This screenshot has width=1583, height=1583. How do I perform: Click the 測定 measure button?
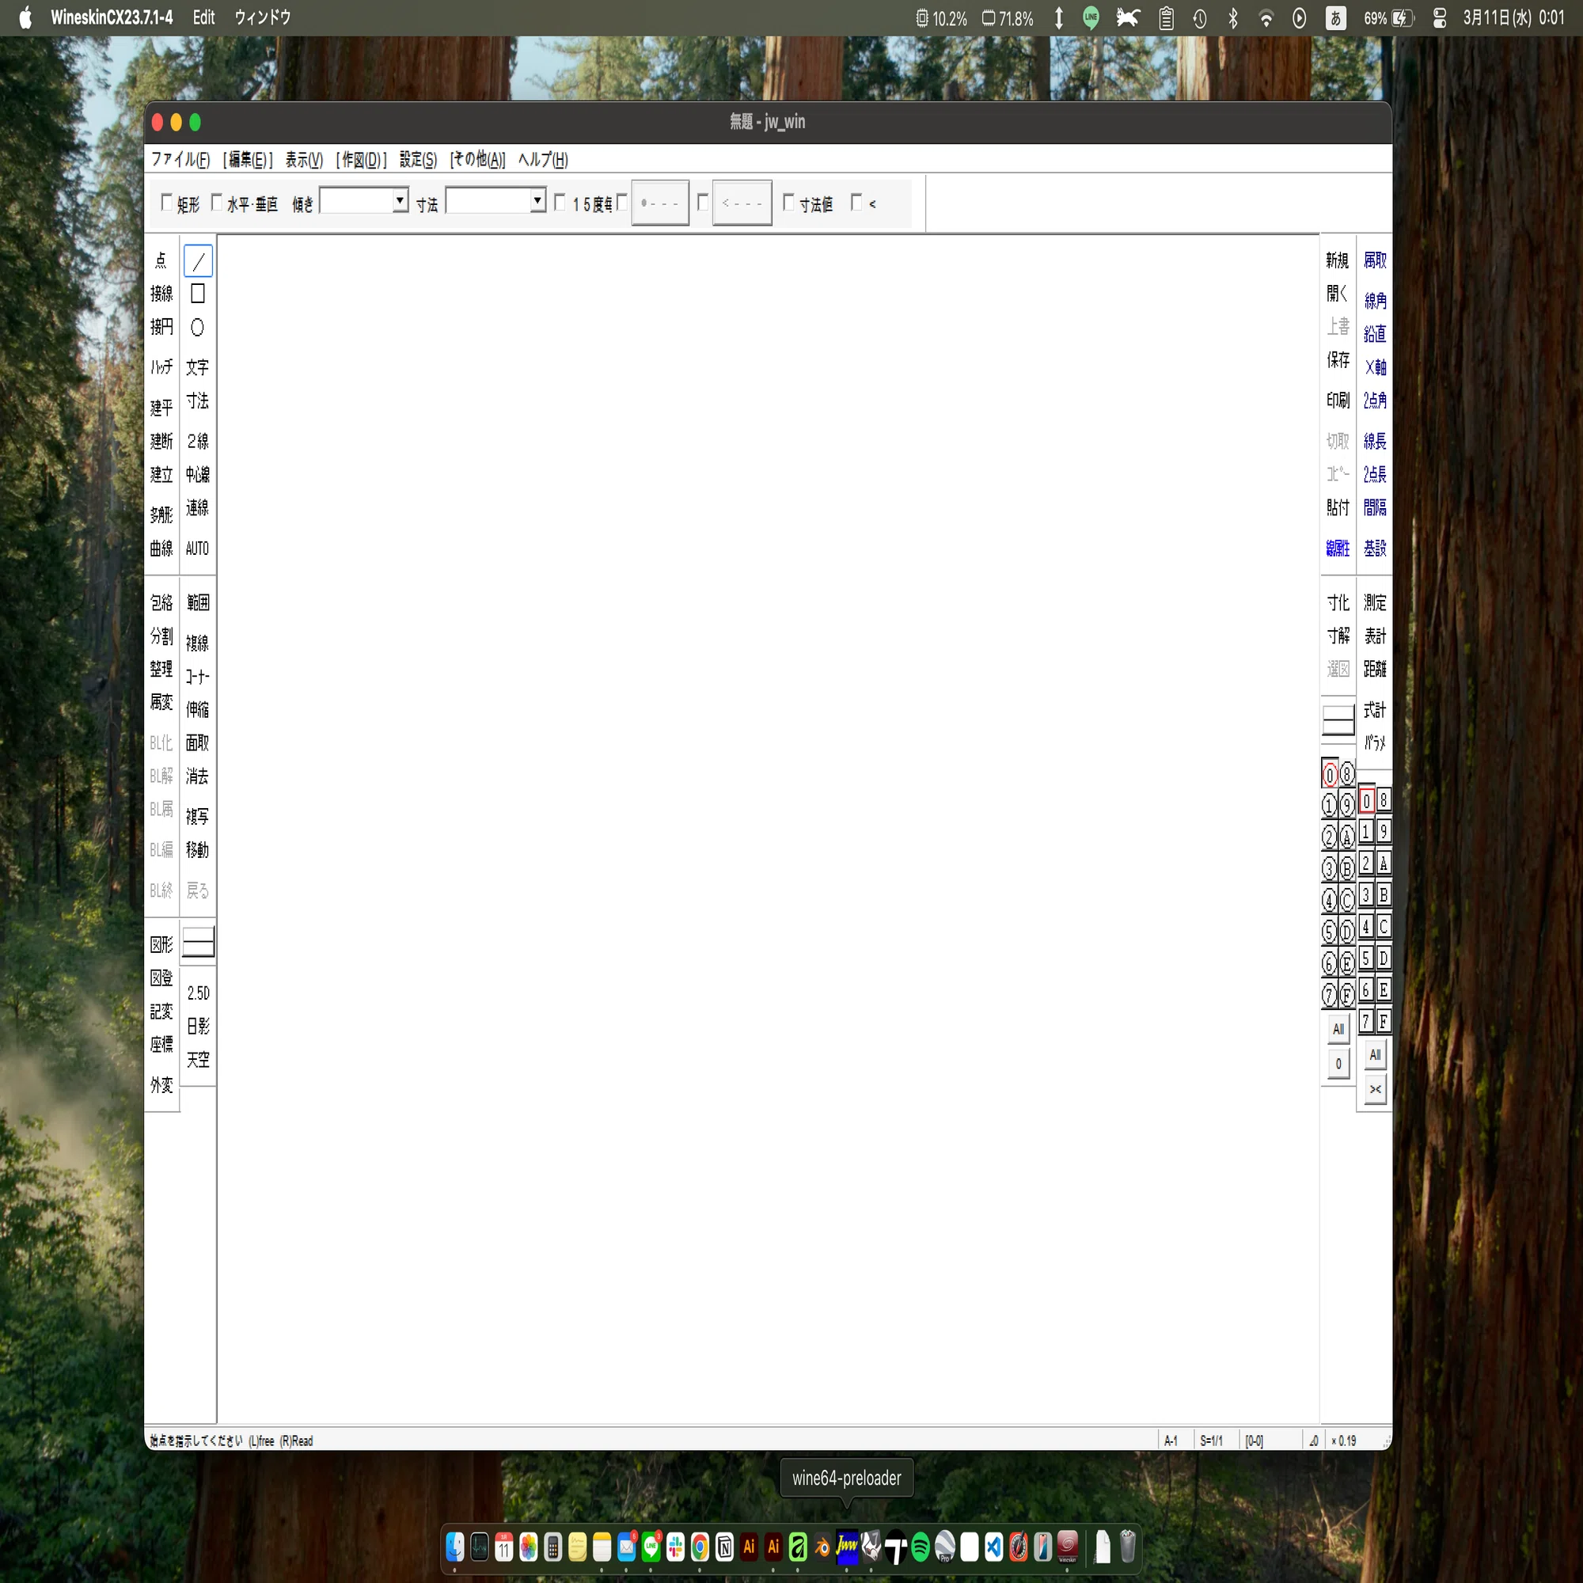(x=1375, y=603)
